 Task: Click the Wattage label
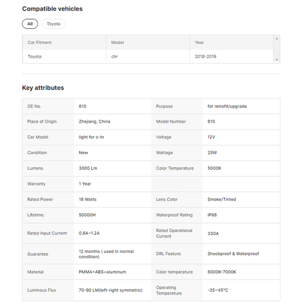click(x=164, y=152)
